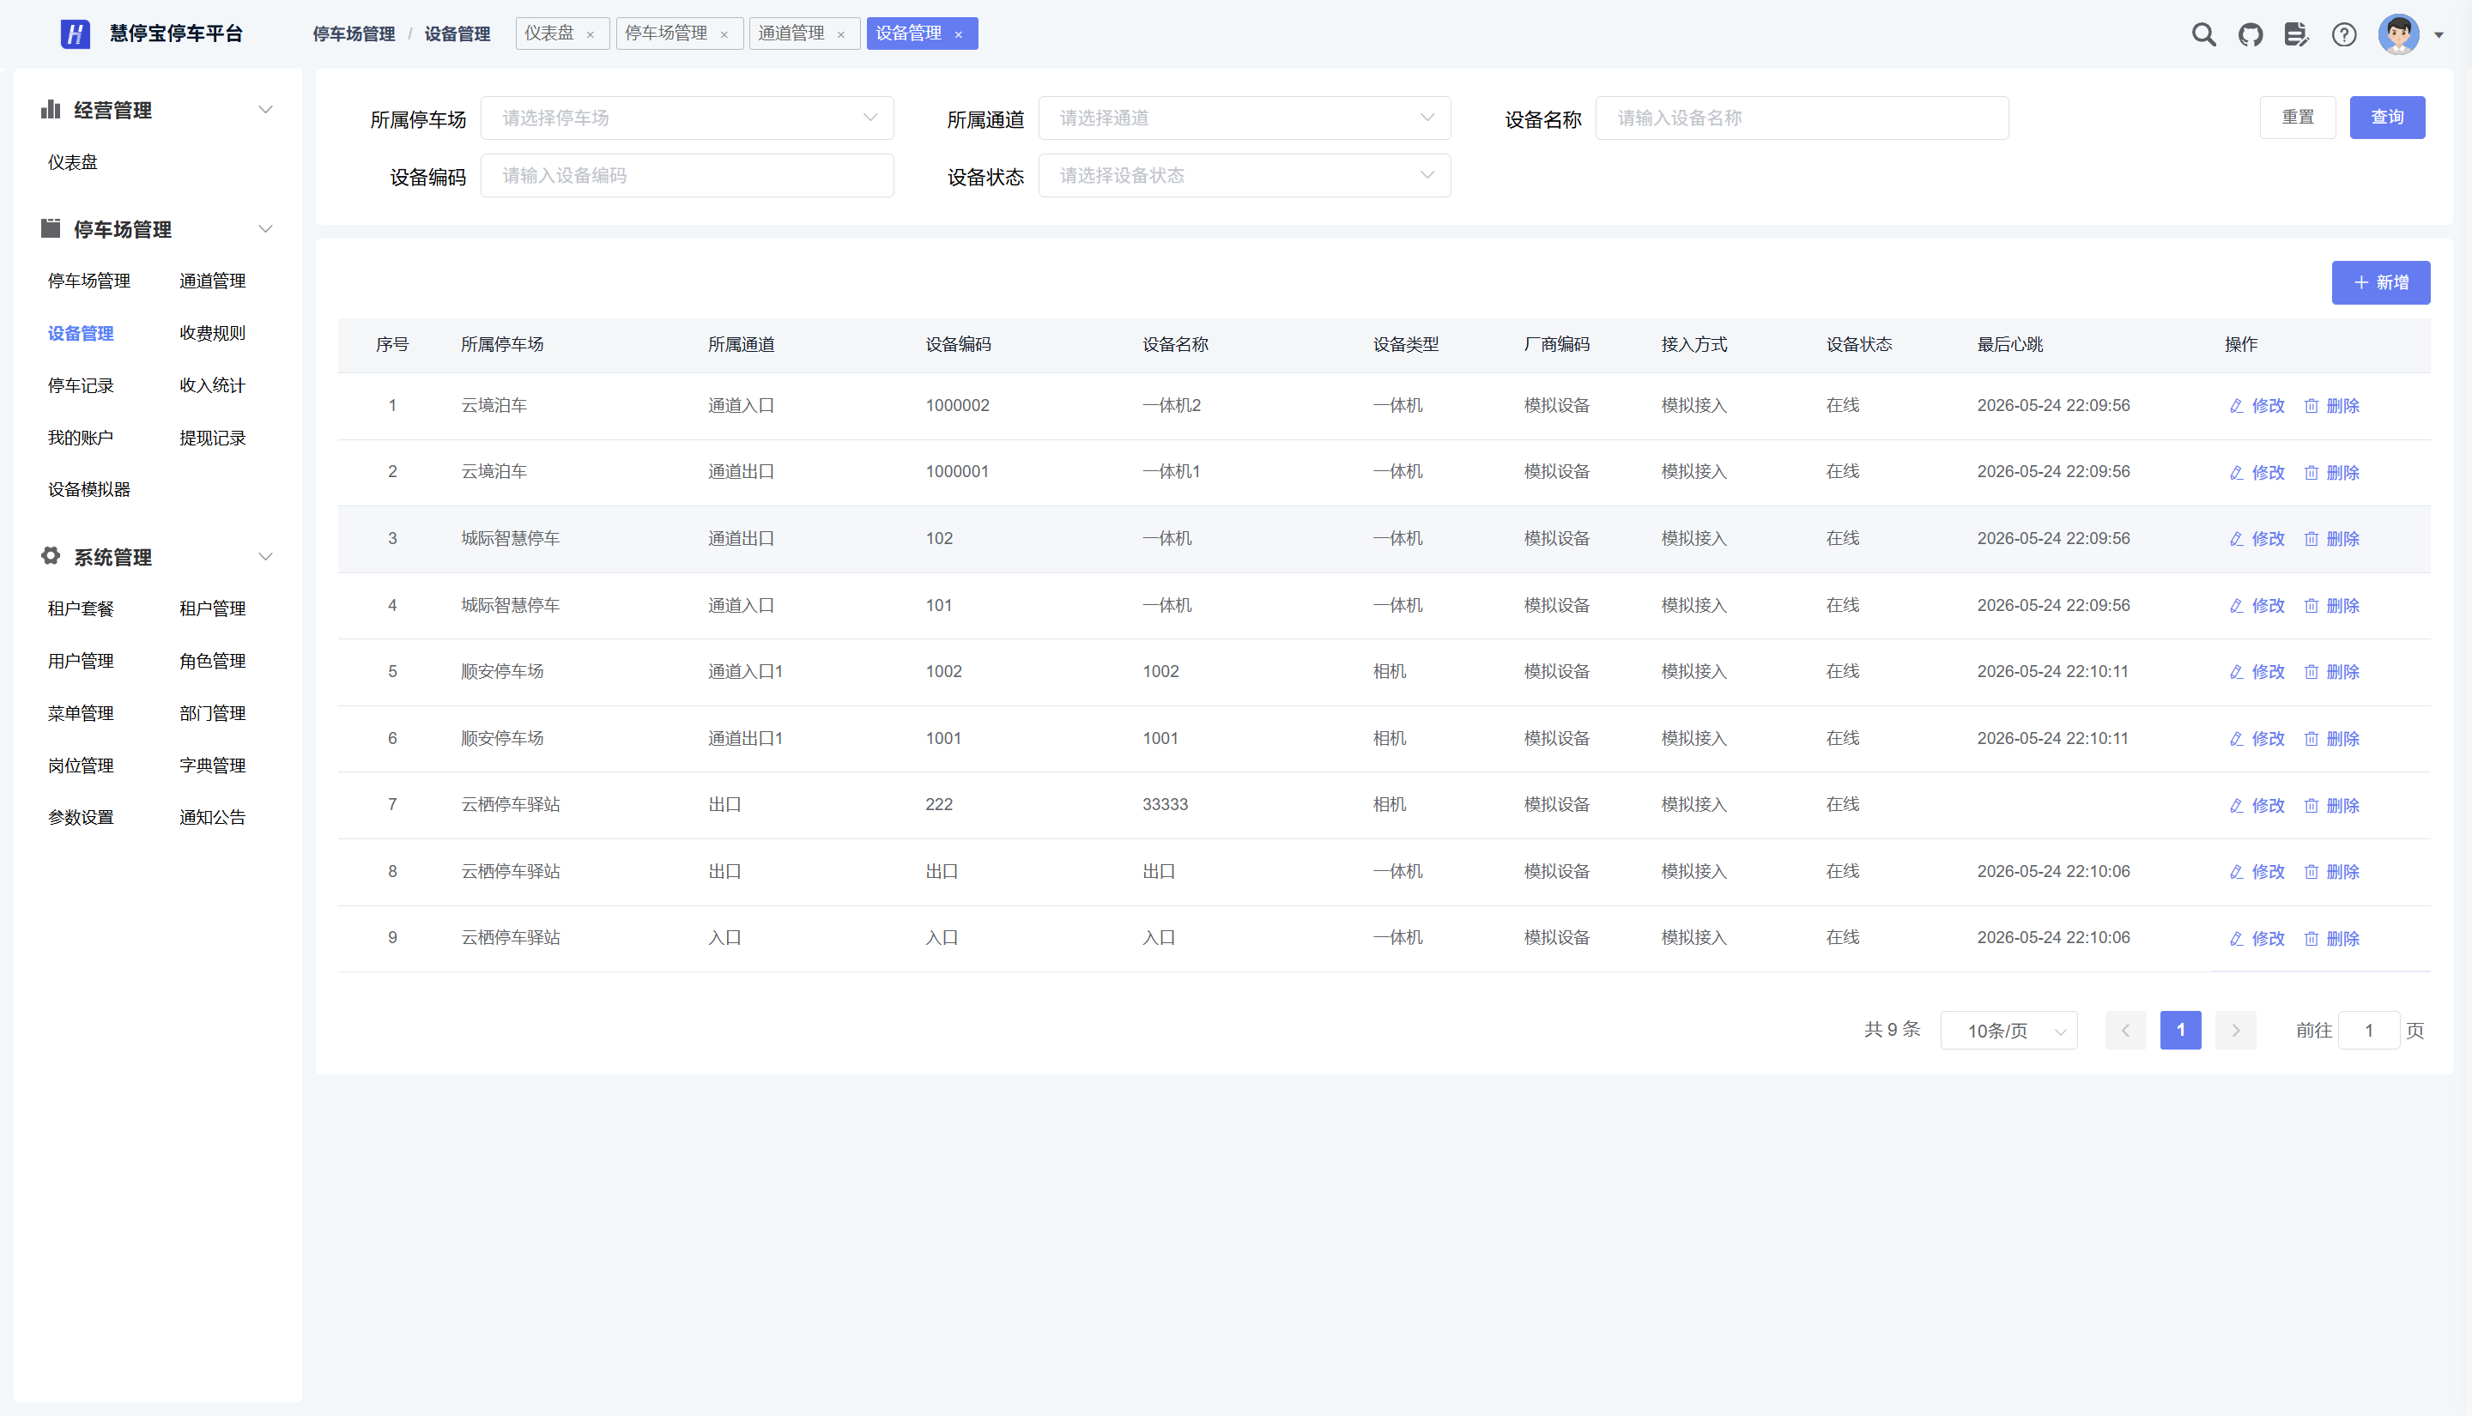Click trash icon for device 1000002
This screenshot has width=2472, height=1416.
click(x=2311, y=407)
